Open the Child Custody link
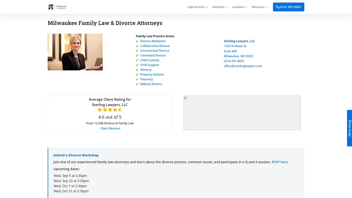Viewport: 352px width, 198px height. click(x=150, y=60)
